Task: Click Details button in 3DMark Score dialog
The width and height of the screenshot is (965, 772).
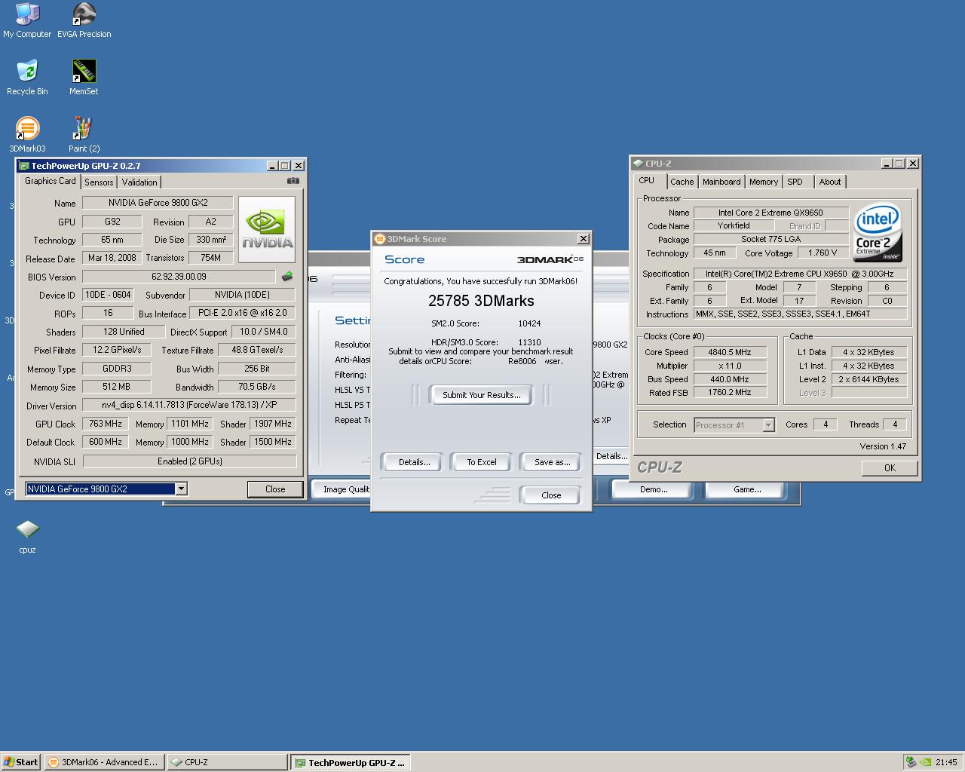Action: (414, 462)
